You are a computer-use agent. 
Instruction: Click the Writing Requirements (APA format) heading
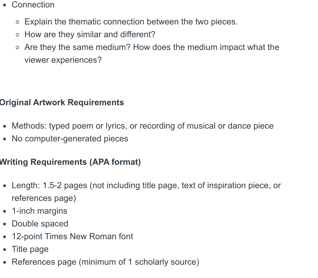70,162
